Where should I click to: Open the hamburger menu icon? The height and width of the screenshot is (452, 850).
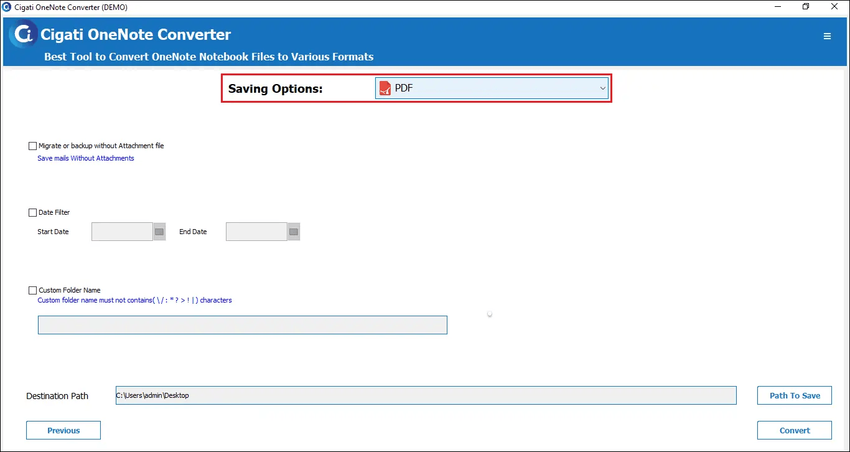pos(827,36)
